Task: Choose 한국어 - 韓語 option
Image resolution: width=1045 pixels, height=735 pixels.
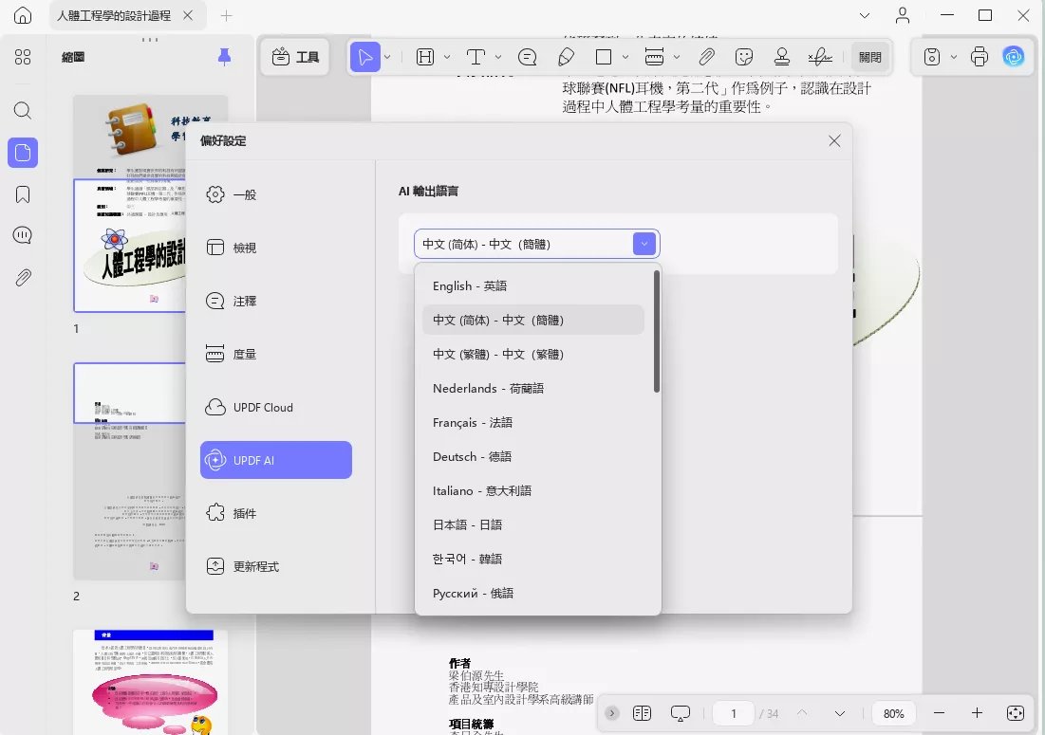Action: pyautogui.click(x=533, y=559)
